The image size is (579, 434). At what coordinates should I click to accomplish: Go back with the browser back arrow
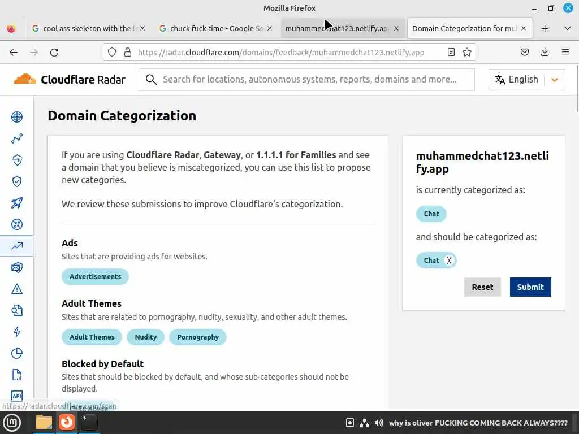pyautogui.click(x=14, y=53)
